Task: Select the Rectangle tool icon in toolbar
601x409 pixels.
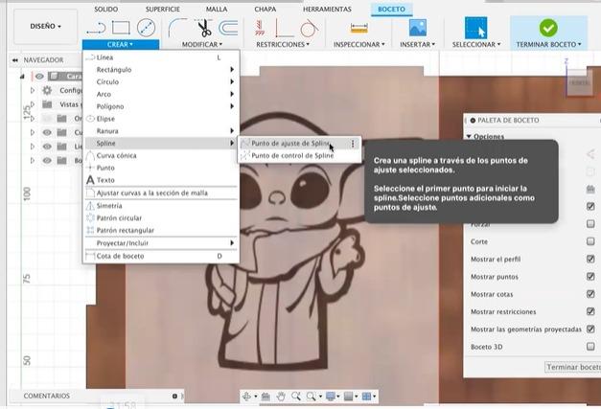Action: 121,28
